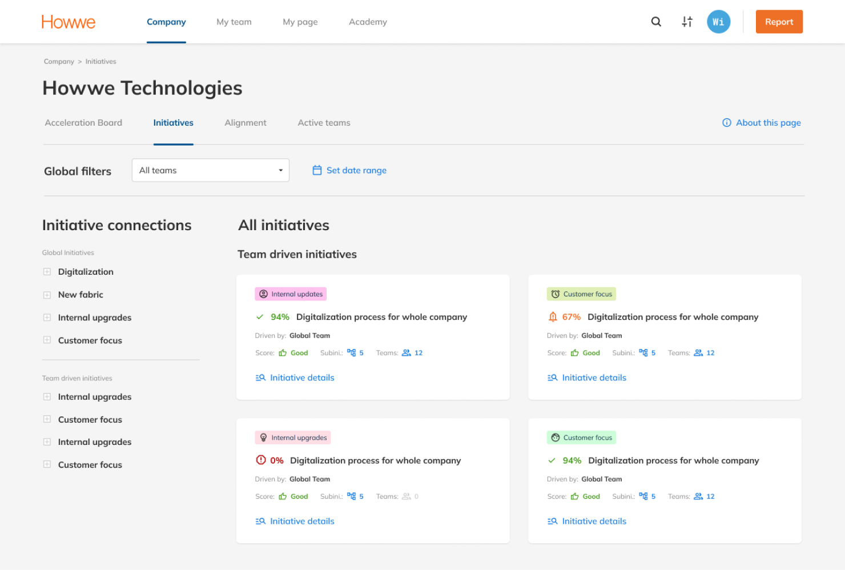Expand second Internal upgrades under Team driven initiatives
Screen dimensions: 845x570
47,441
